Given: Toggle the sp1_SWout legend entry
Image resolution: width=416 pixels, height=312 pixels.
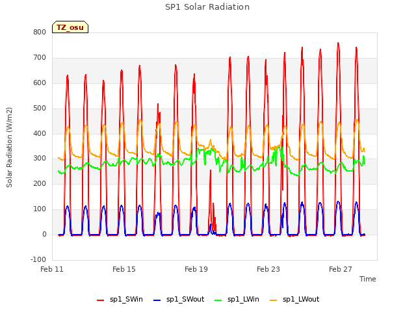Looking at the screenshot, I should [179, 300].
